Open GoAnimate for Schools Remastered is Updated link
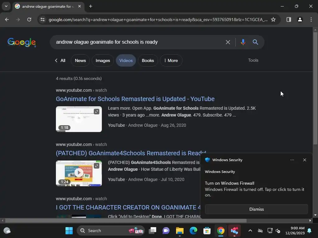The width and height of the screenshot is (318, 238). click(x=135, y=99)
